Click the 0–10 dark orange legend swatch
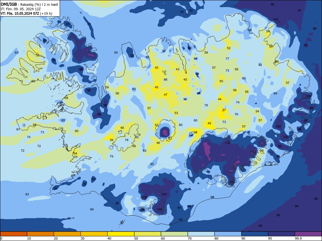Screen dimensions: 322x241 (x=14, y=234)
